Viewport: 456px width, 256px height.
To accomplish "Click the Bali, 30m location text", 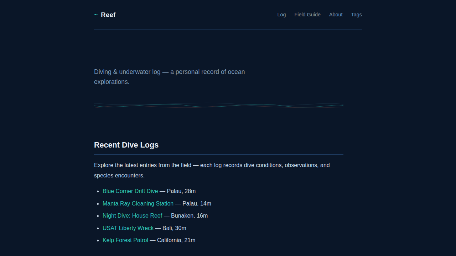I will tap(174, 228).
